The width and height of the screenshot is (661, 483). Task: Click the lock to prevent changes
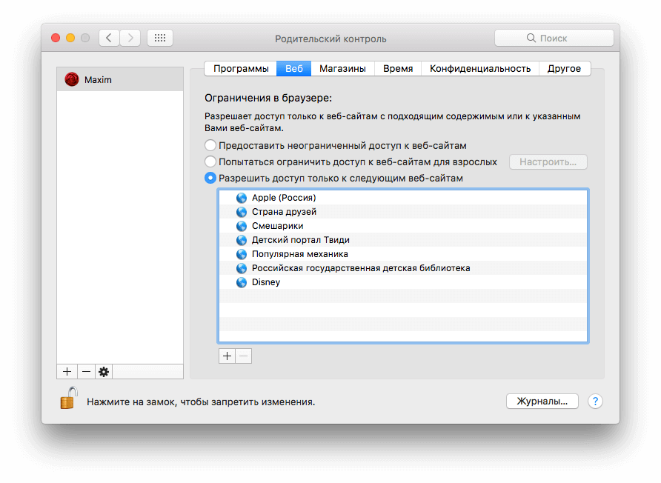pos(69,399)
